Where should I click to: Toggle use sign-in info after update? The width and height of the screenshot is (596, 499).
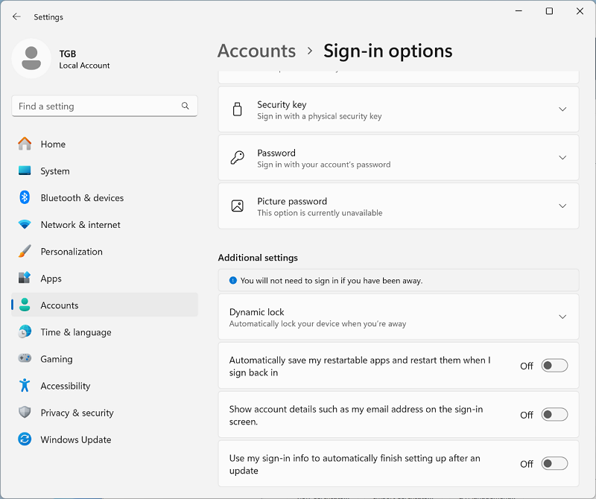pos(554,464)
